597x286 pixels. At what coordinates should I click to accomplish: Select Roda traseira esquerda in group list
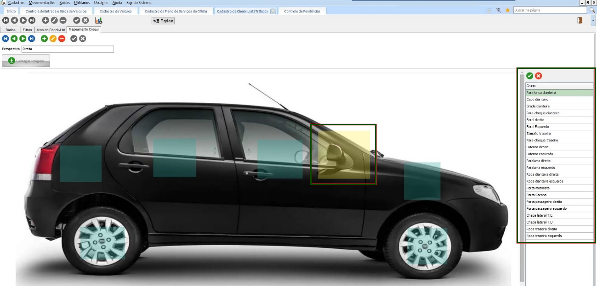point(559,236)
